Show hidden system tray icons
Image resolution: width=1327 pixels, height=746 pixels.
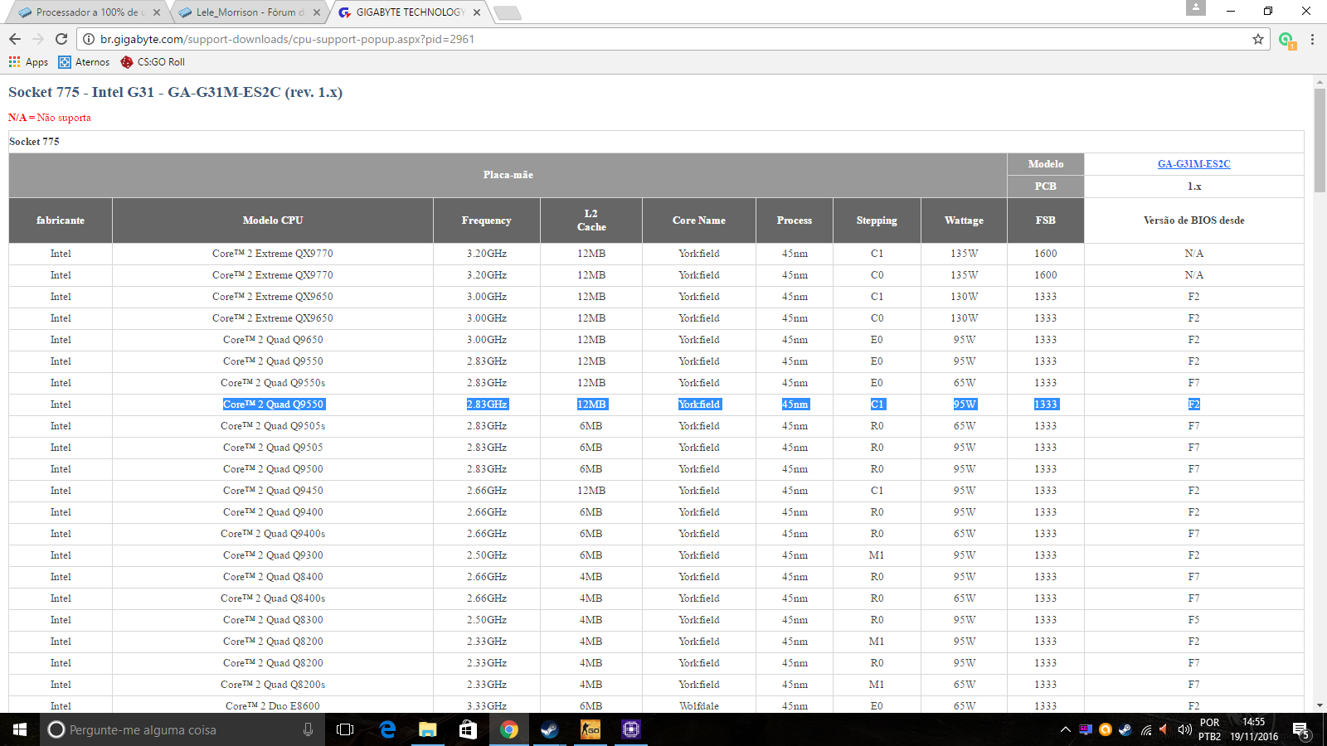pyautogui.click(x=1065, y=729)
